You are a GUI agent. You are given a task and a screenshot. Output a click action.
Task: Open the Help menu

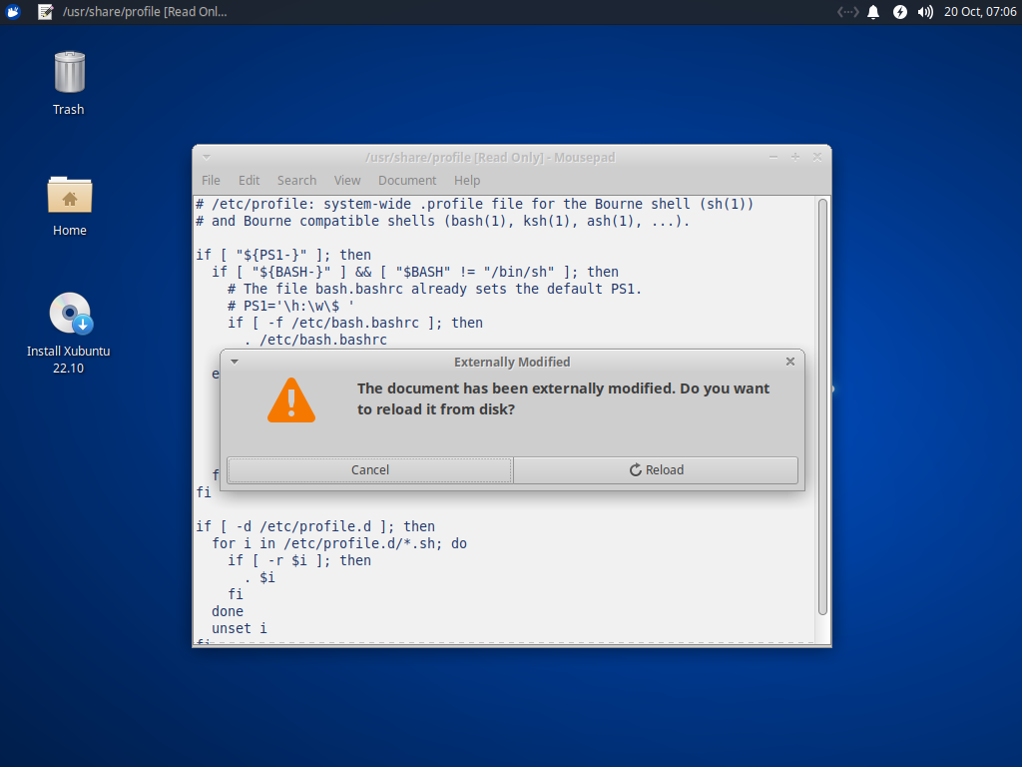pyautogui.click(x=467, y=181)
